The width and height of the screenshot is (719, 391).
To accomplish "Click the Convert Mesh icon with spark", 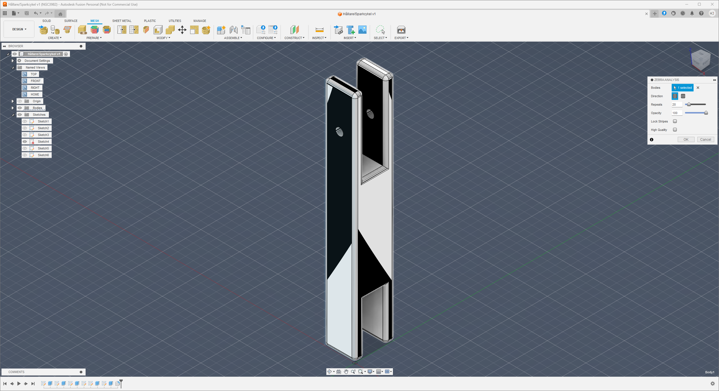I will (206, 30).
